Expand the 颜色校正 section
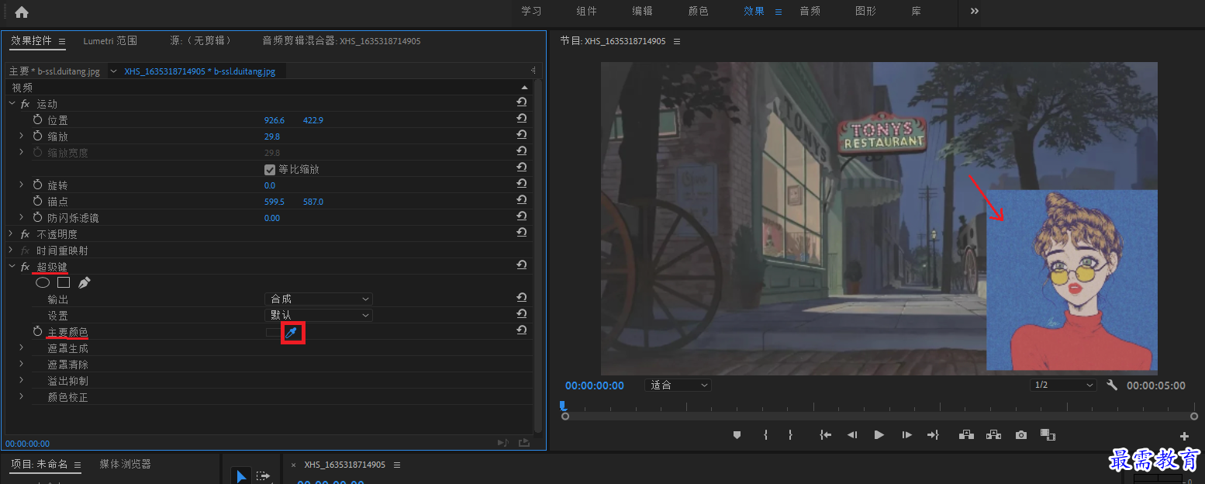This screenshot has height=484, width=1205. (22, 397)
